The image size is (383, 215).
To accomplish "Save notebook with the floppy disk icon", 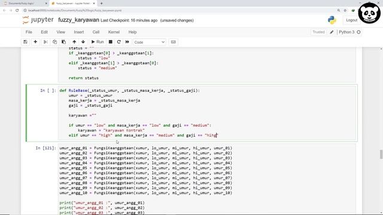I will 25,42.
